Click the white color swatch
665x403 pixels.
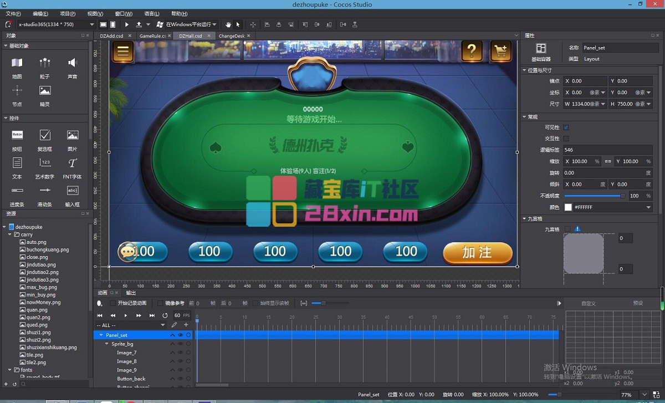pos(568,207)
